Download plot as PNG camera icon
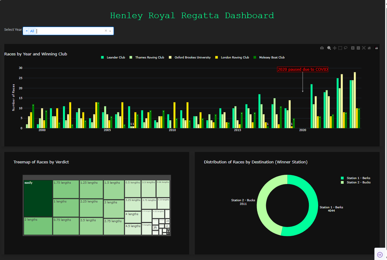 click(x=322, y=48)
